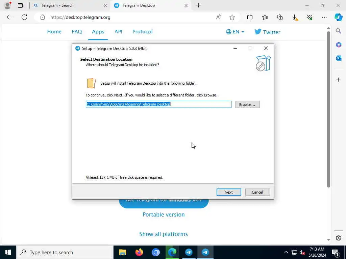The width and height of the screenshot is (346, 259).
Task: Refresh the Telegram Desktop page
Action: (x=24, y=17)
